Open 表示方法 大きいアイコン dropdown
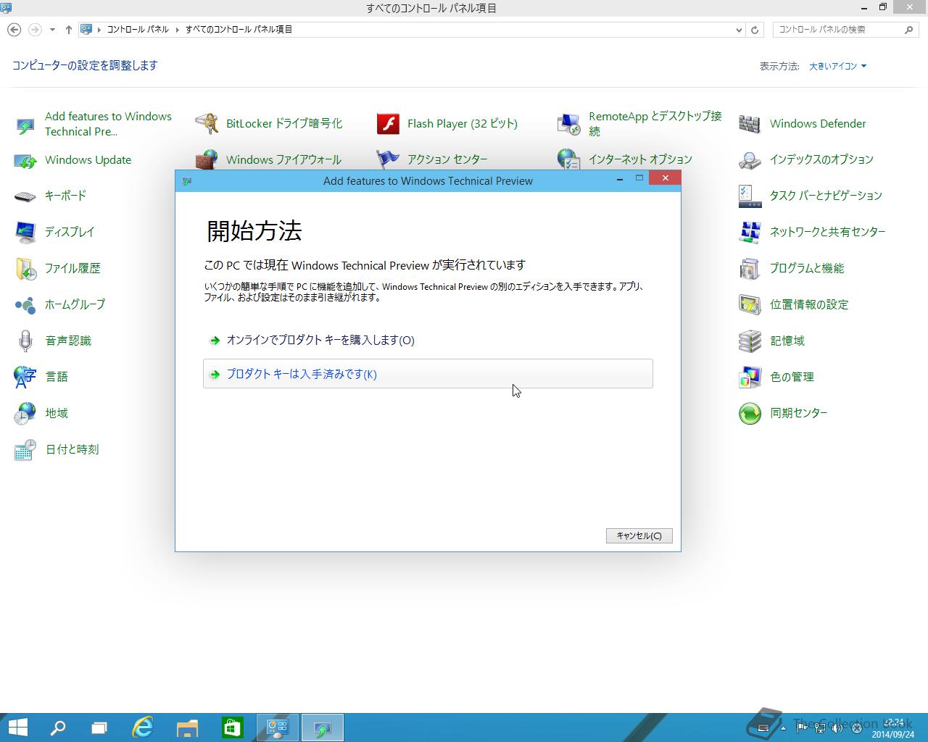928x742 pixels. (838, 66)
